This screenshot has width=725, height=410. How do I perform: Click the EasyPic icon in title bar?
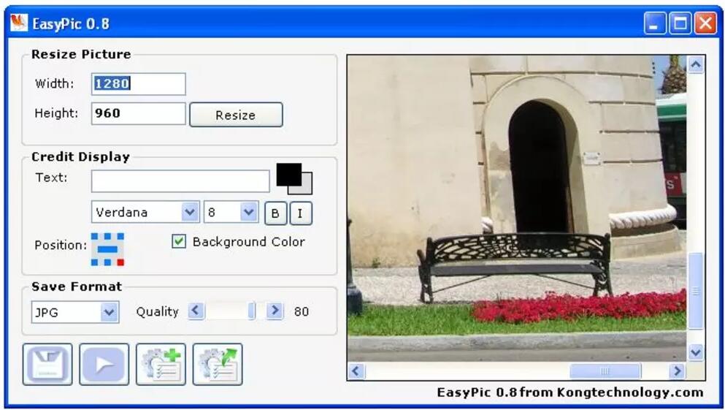coord(19,22)
